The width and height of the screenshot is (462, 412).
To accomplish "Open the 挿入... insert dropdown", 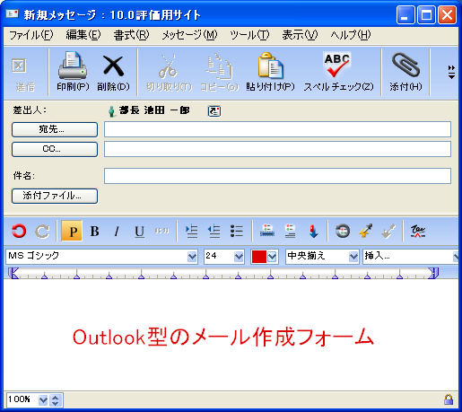I will click(x=456, y=257).
